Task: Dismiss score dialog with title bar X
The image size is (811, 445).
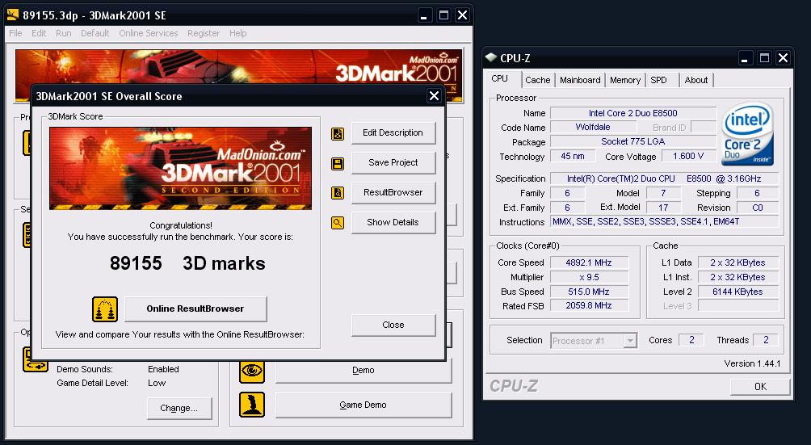Action: pos(434,95)
